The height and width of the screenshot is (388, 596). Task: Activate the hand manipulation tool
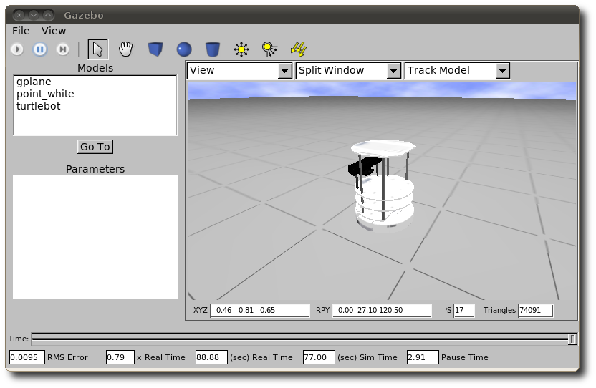tap(126, 49)
